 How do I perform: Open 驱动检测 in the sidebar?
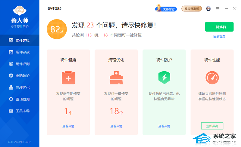20,99
